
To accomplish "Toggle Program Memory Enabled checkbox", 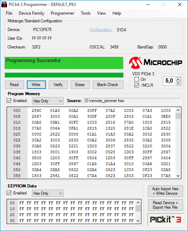I will [x=9, y=101].
